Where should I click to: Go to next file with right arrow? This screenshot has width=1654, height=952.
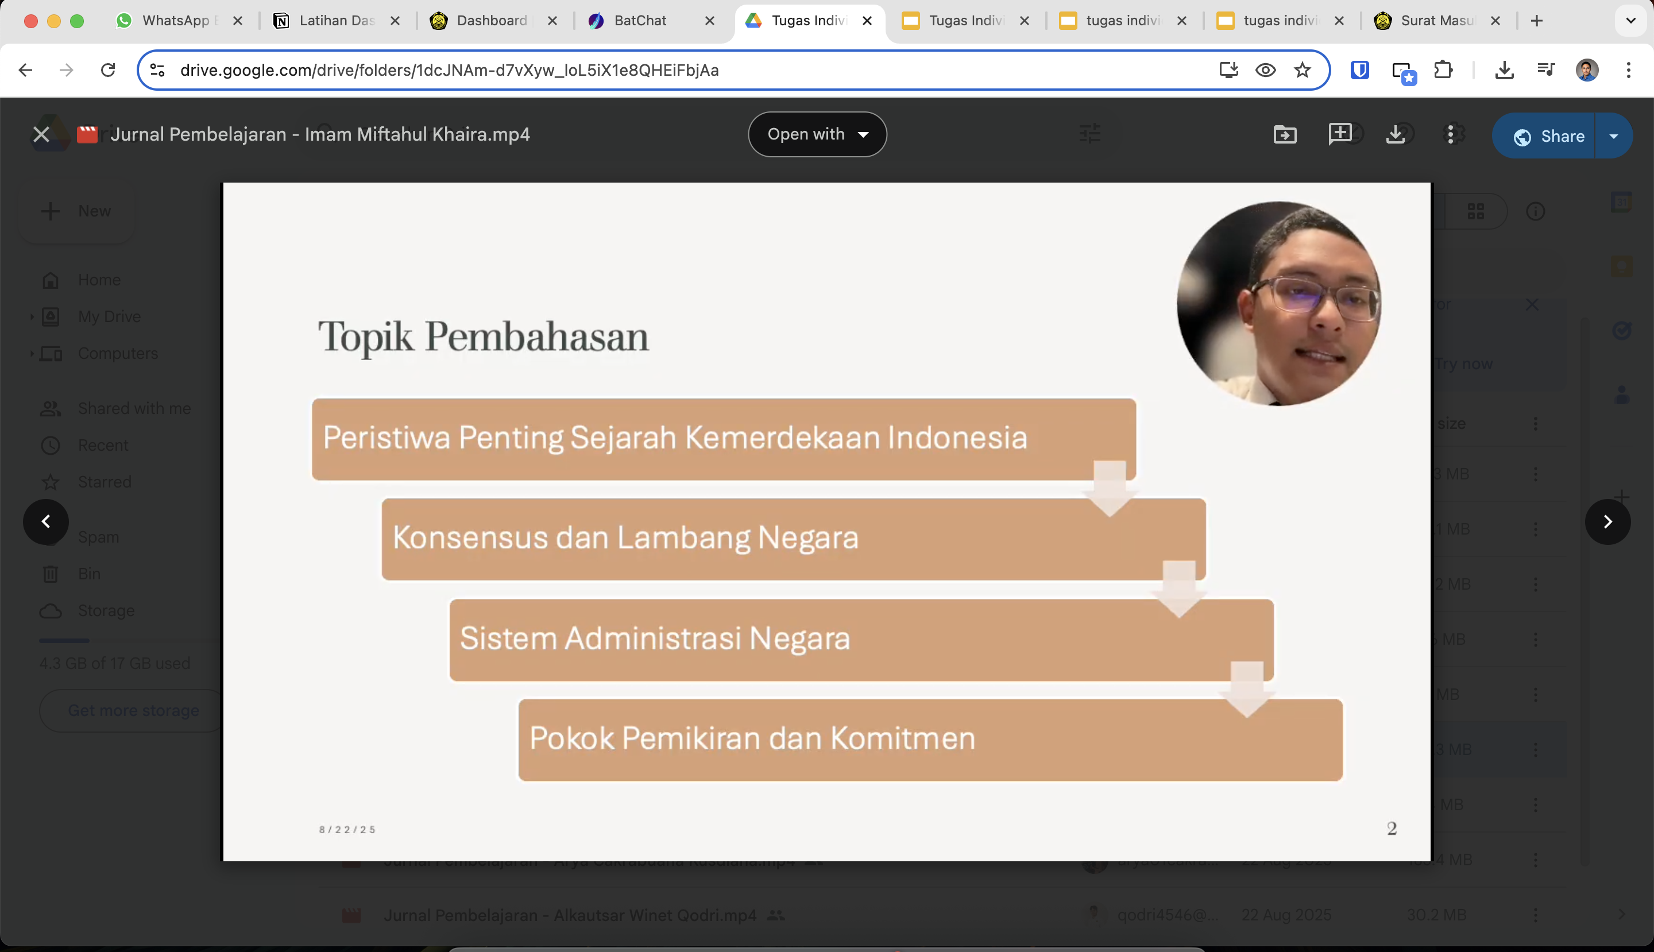click(x=1607, y=521)
